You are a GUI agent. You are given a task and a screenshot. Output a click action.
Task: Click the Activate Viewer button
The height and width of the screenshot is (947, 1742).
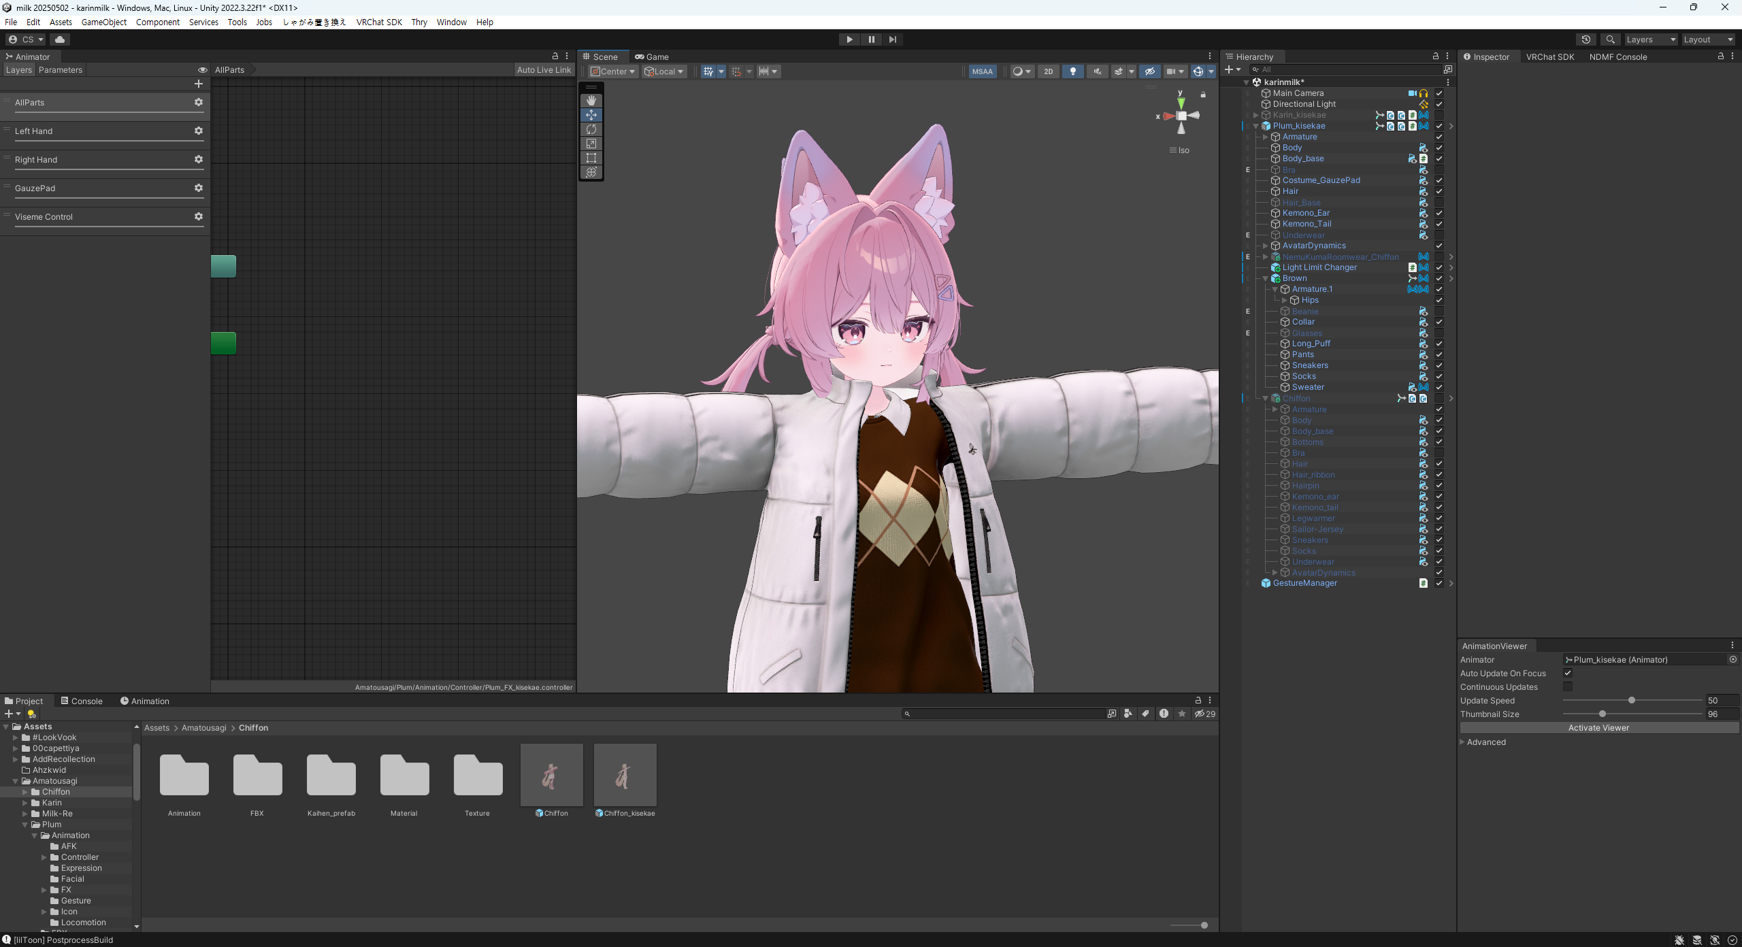(1598, 727)
